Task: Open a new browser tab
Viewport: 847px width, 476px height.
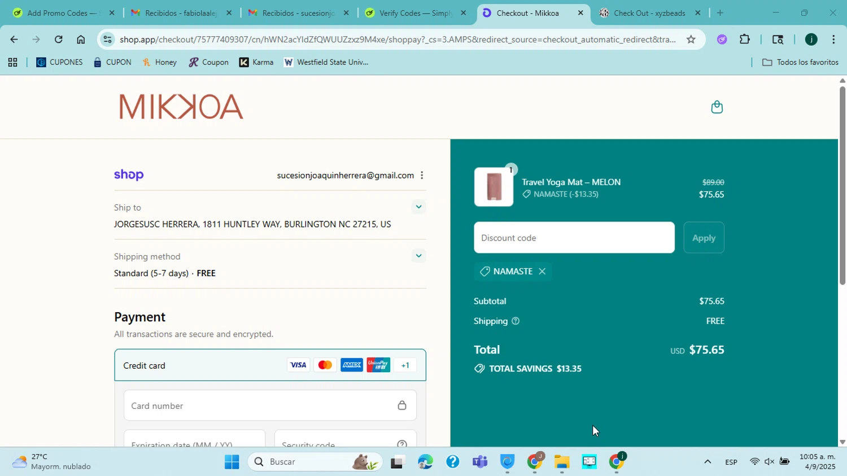Action: [720, 13]
